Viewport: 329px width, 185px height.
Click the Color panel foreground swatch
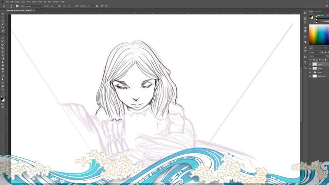pyautogui.click(x=310, y=16)
